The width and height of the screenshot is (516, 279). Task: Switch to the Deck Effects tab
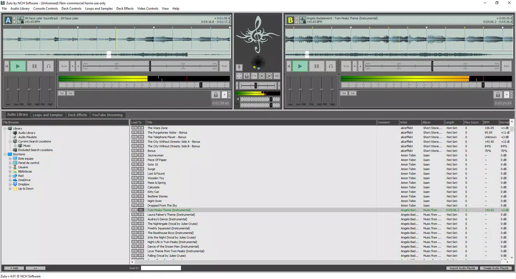[x=77, y=115]
